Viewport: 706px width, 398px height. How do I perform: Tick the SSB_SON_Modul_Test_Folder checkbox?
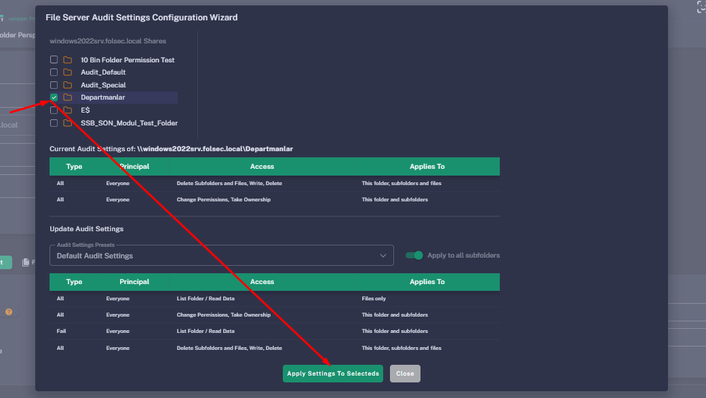tap(54, 123)
